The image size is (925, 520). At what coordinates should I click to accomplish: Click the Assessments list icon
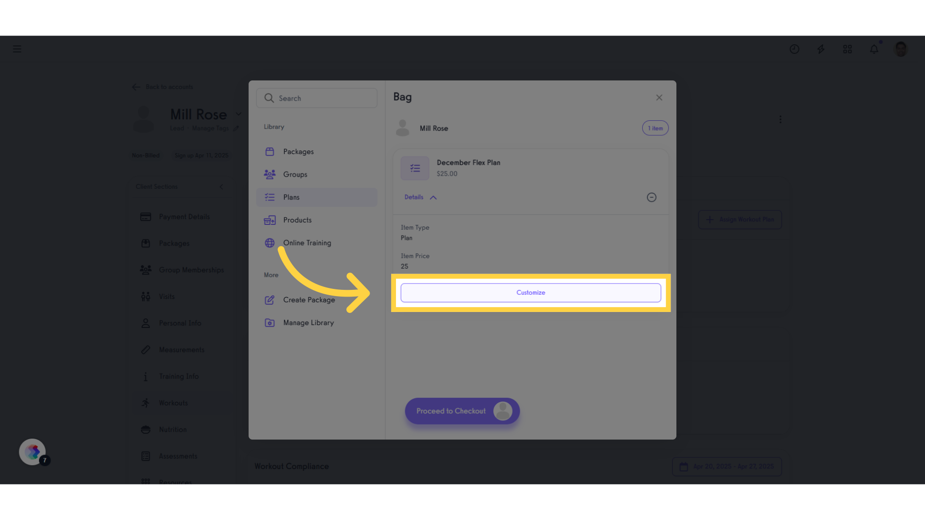[x=145, y=456]
